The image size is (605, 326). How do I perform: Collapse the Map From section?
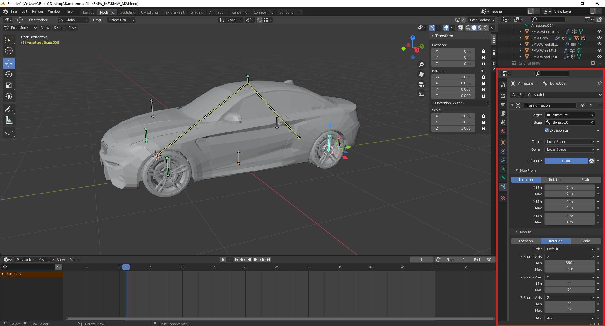tap(517, 171)
